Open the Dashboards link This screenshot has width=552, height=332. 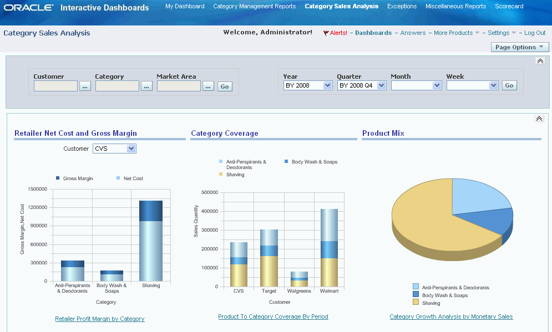[373, 33]
